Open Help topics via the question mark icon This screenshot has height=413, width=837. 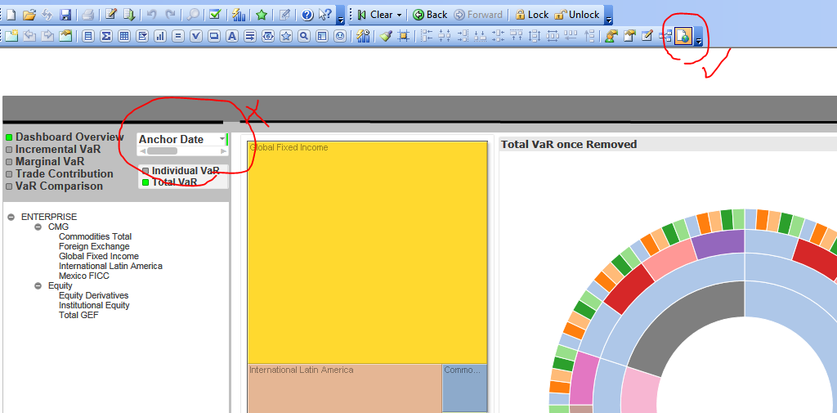click(307, 15)
